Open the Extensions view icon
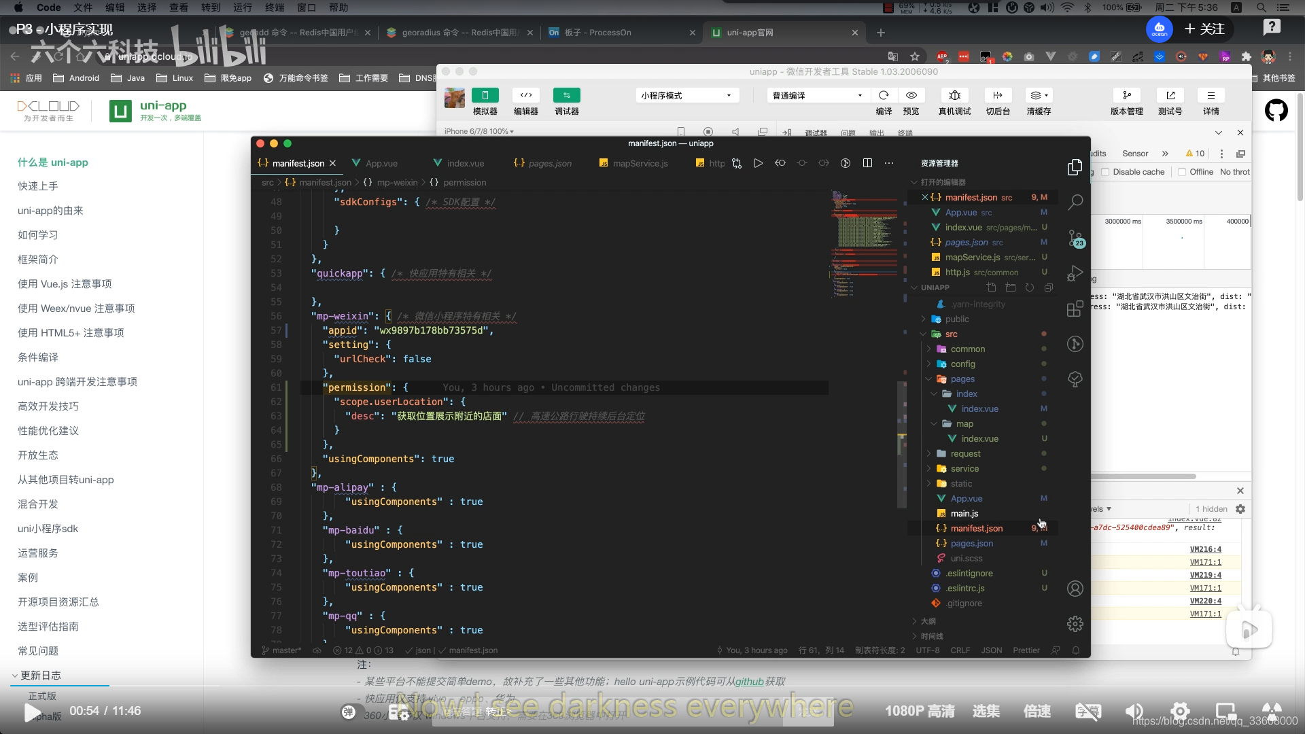The height and width of the screenshot is (734, 1305). click(x=1075, y=309)
